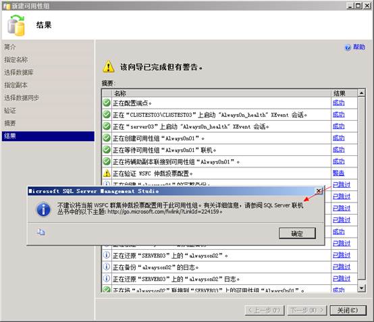The width and height of the screenshot is (374, 322).
Task: Select 指定名称 step in wizard sidebar
Action: point(16,59)
